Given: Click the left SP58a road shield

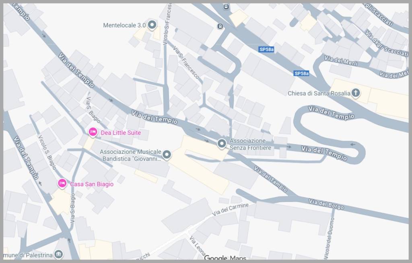Looking at the screenshot, I should coord(266,49).
